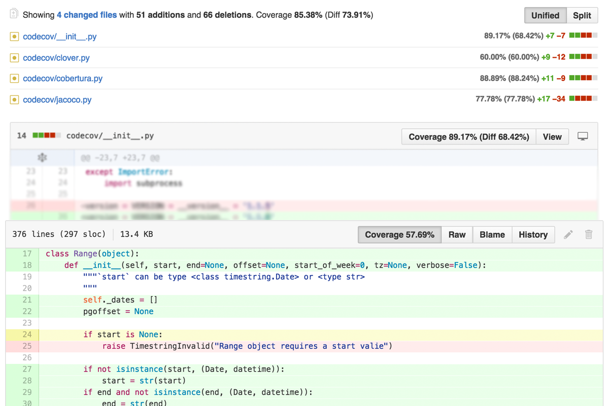
Task: Click the raise TimestringInvalid code line
Action: [x=247, y=346]
